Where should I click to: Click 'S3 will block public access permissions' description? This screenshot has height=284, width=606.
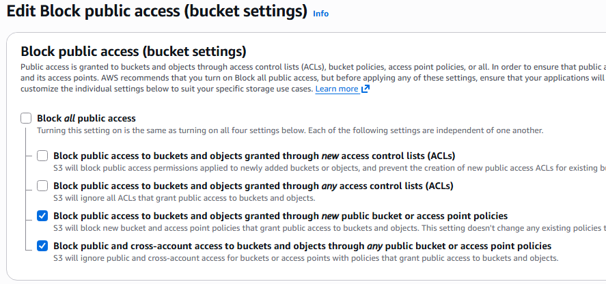pyautogui.click(x=330, y=169)
